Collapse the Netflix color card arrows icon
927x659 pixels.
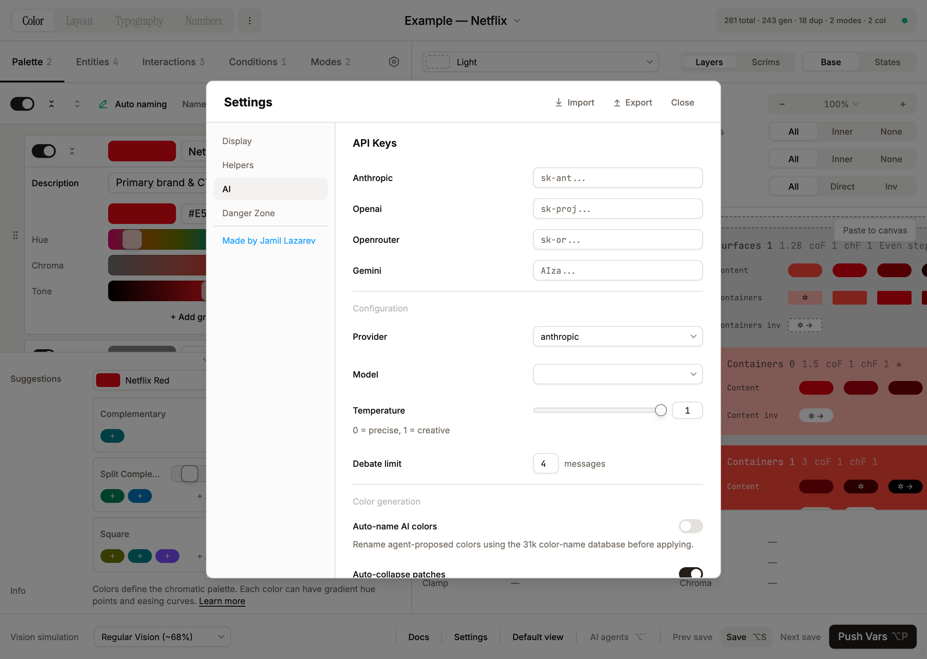click(72, 151)
